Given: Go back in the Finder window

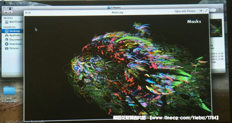Looking at the screenshot, I should (x=6, y=12).
